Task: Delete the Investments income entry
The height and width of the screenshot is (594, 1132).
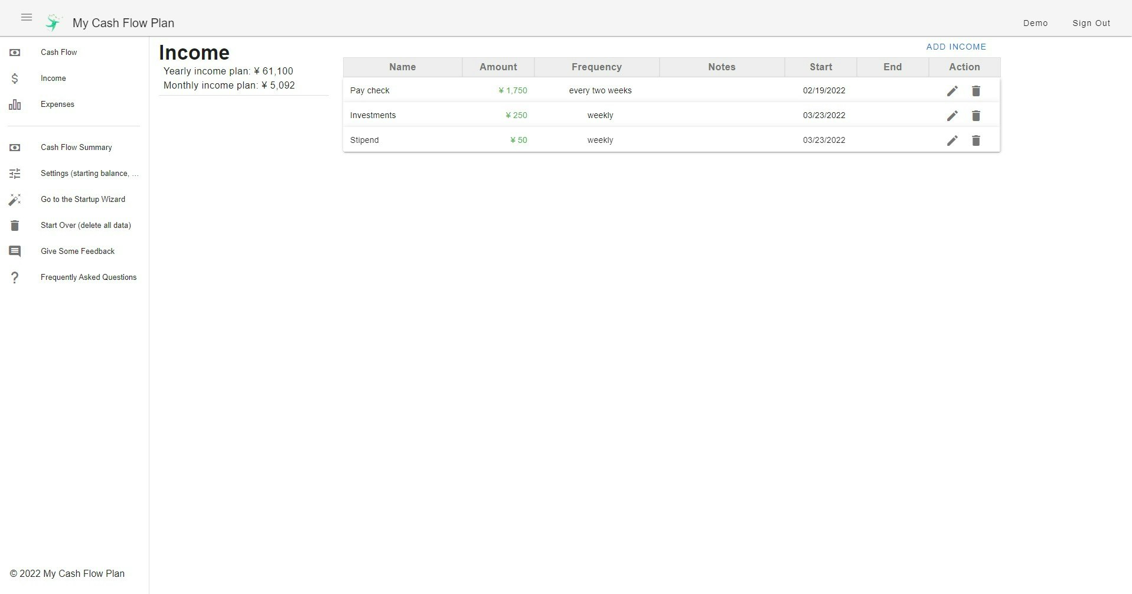Action: click(x=976, y=115)
